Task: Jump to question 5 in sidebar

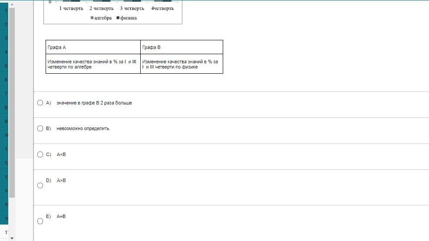Action: pyautogui.click(x=6, y=66)
